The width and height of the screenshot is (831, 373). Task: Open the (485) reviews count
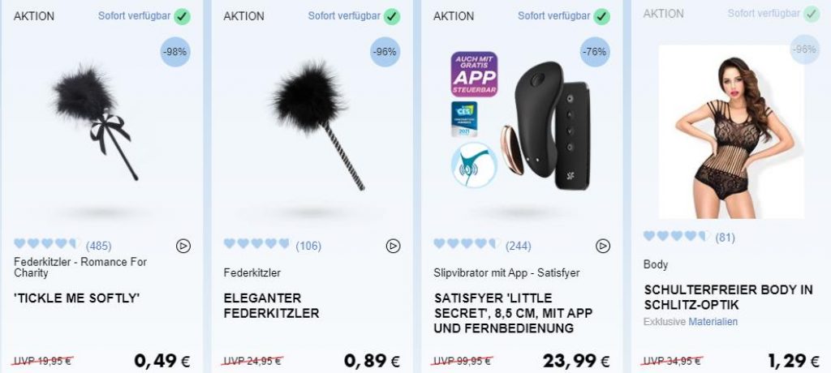coord(98,246)
